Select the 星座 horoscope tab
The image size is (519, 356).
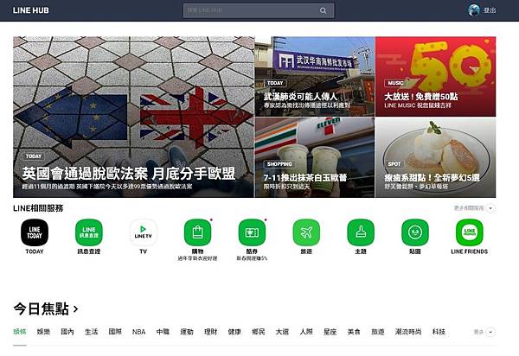[330, 332]
